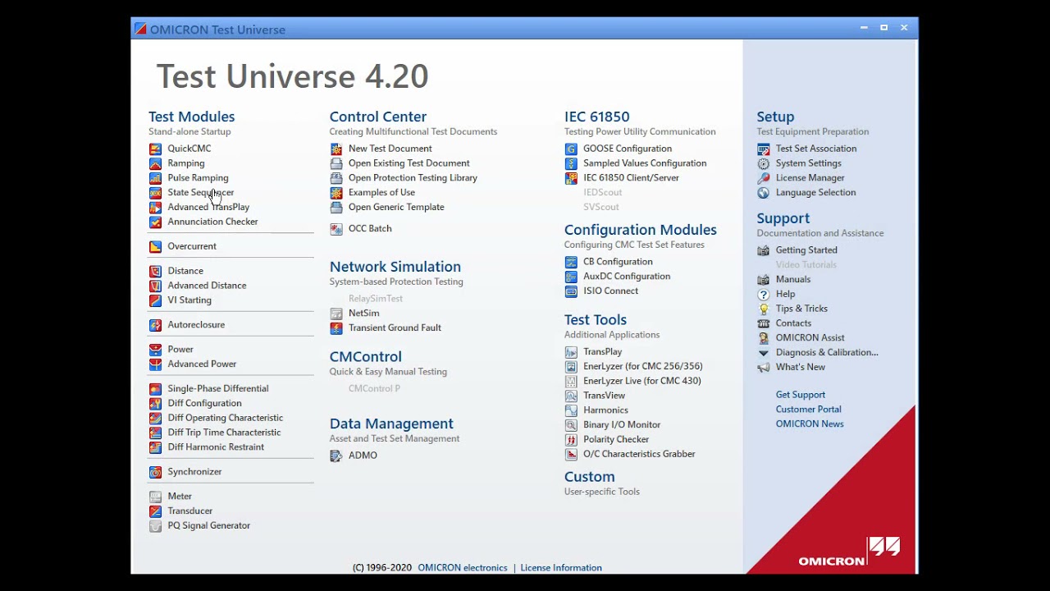Open Existing Test Document link
Image resolution: width=1050 pixels, height=591 pixels.
point(409,163)
